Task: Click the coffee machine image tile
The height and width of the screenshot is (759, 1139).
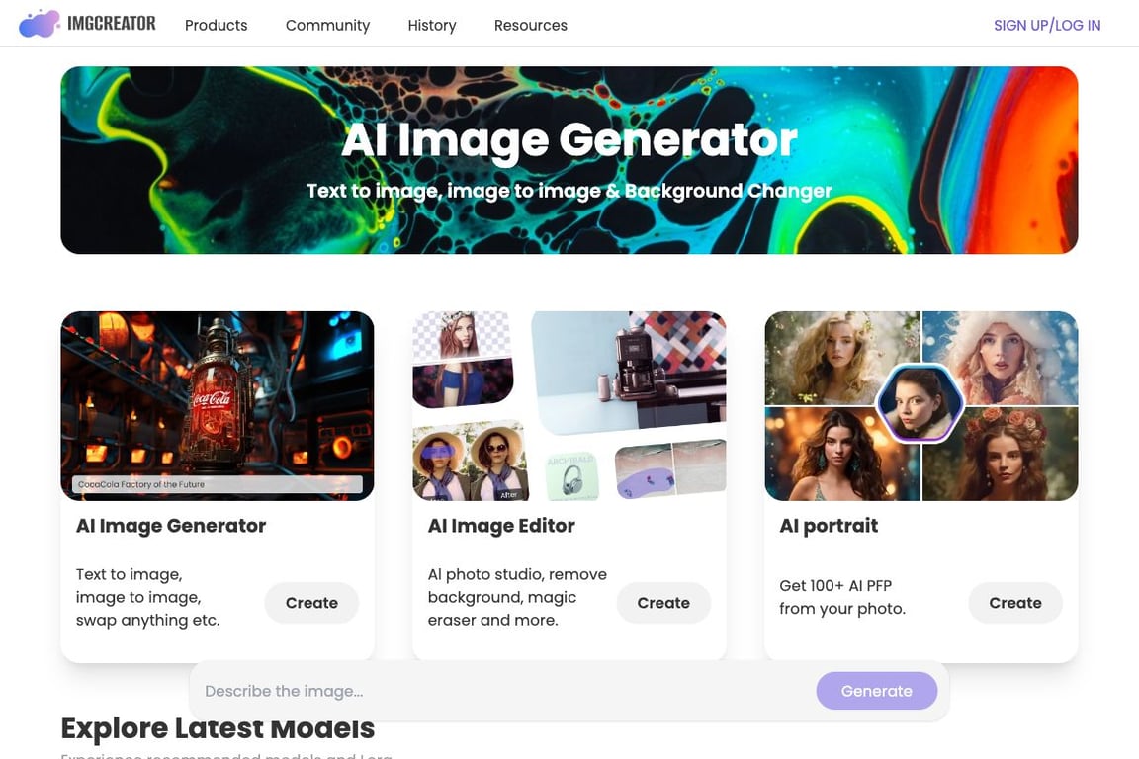Action: pos(629,372)
